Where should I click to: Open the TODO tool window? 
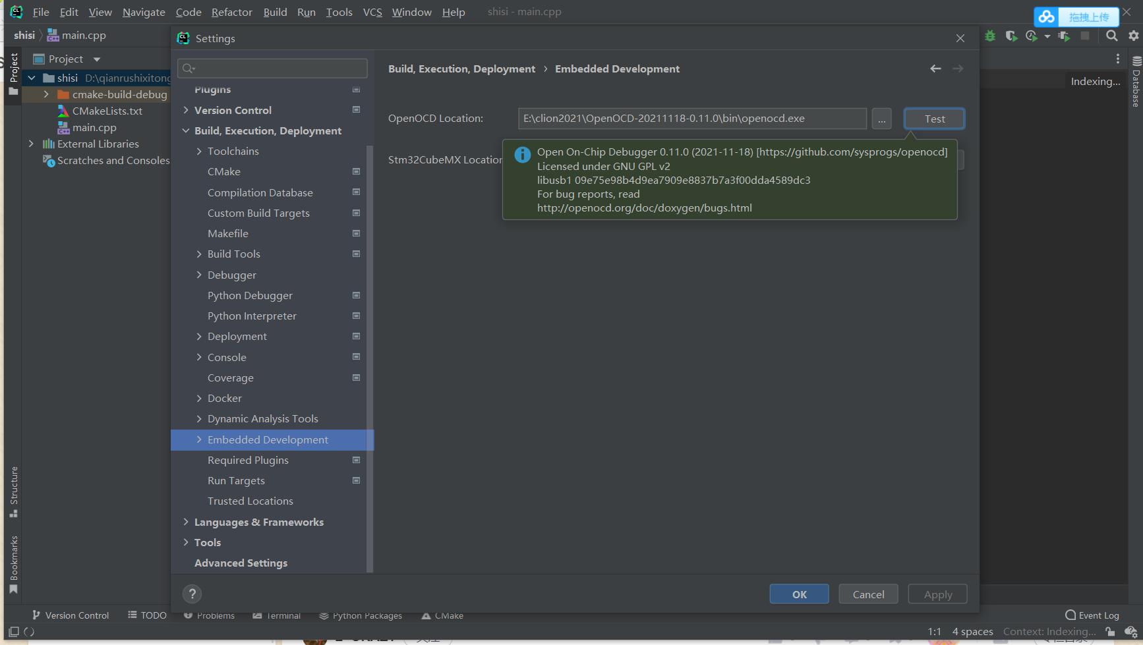click(147, 615)
